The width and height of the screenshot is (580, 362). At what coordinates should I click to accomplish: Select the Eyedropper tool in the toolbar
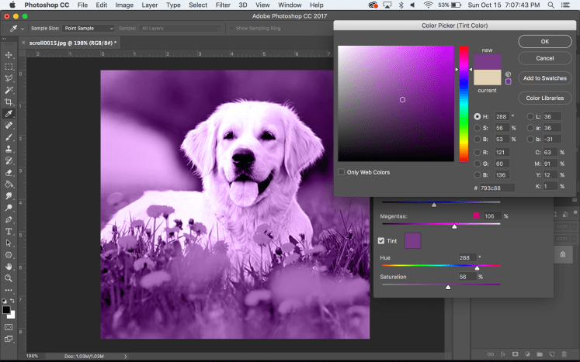9,113
